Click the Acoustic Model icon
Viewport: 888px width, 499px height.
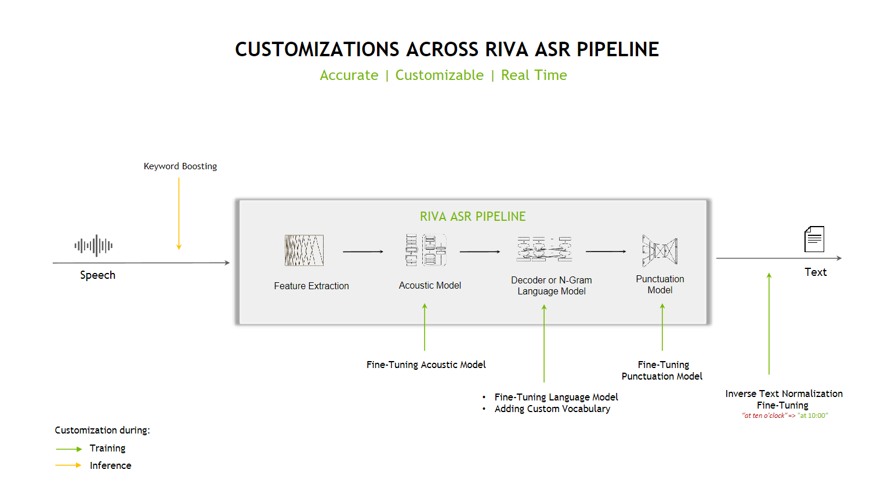[426, 250]
